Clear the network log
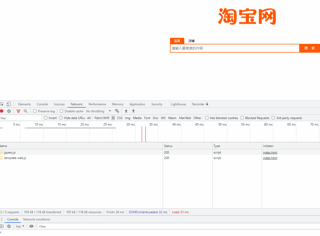Viewport: 320px width, 236px height. [x=9, y=111]
